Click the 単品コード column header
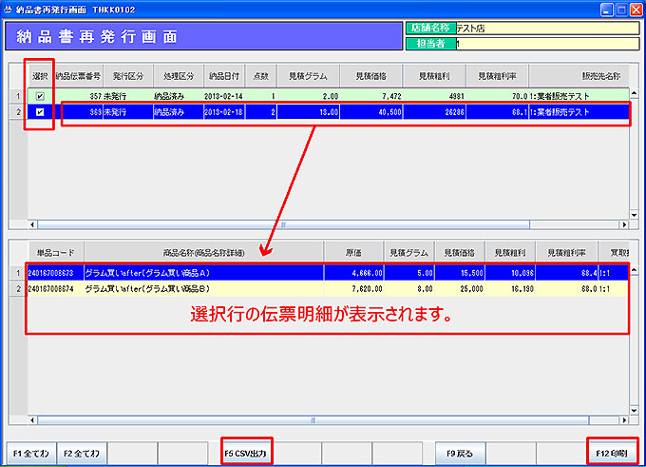This screenshot has width=646, height=467. click(x=56, y=252)
